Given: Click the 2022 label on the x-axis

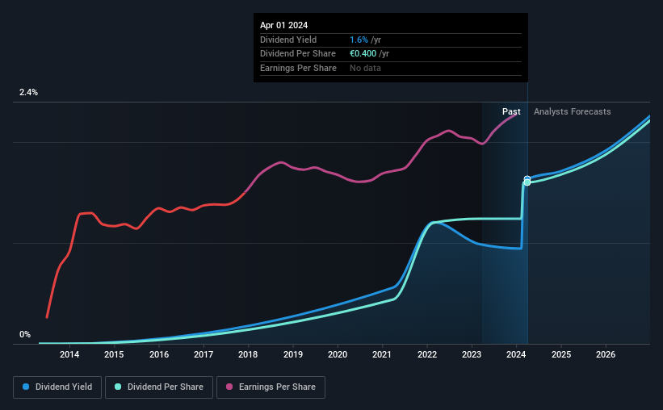Looking at the screenshot, I should 427,354.
